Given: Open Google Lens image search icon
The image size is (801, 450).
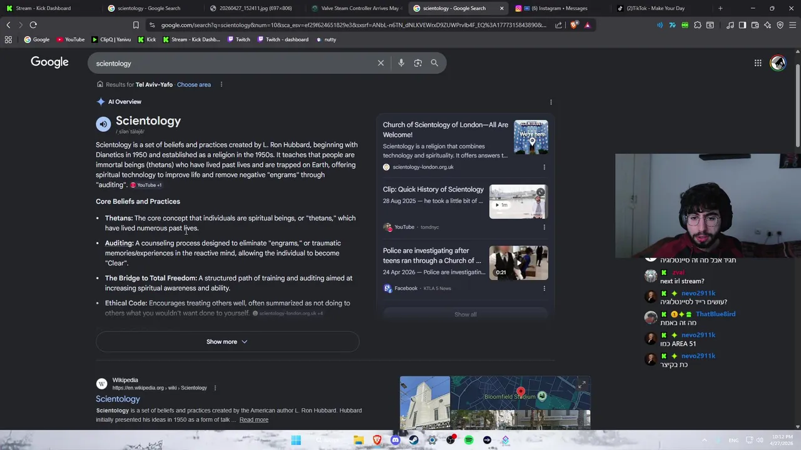Looking at the screenshot, I should click(x=418, y=63).
